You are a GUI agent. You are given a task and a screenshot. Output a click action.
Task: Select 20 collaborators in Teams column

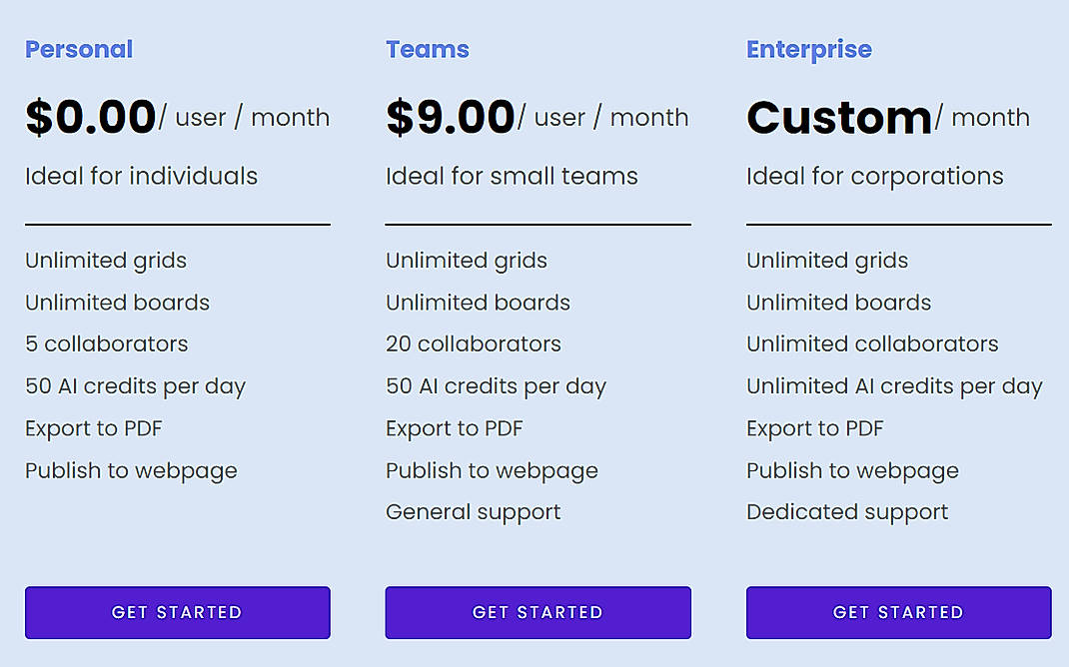(476, 344)
